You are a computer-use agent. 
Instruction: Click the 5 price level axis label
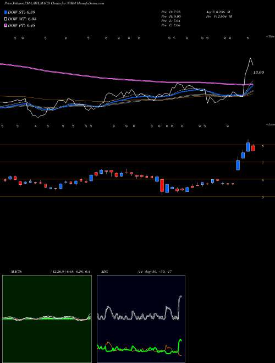click(x=263, y=197)
